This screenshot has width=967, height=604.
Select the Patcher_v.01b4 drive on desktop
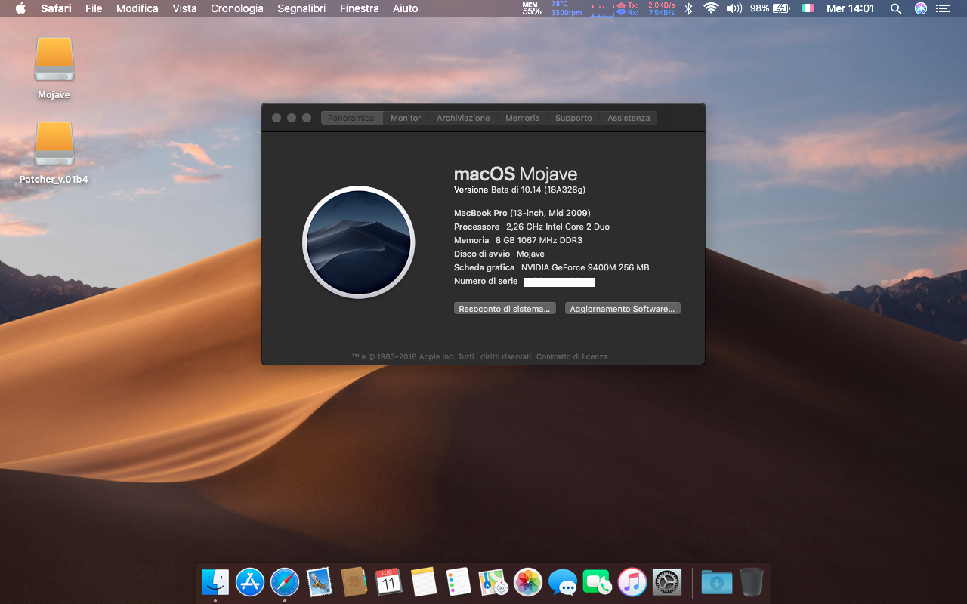pyautogui.click(x=54, y=153)
